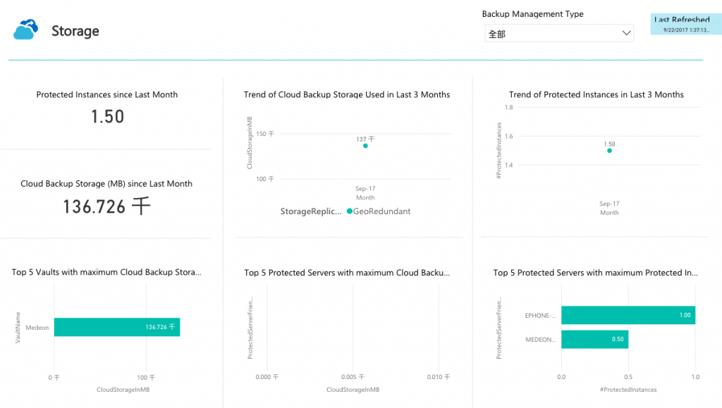Click the StorageReplic... legend title
Image resolution: width=722 pixels, height=408 pixels.
click(x=311, y=211)
